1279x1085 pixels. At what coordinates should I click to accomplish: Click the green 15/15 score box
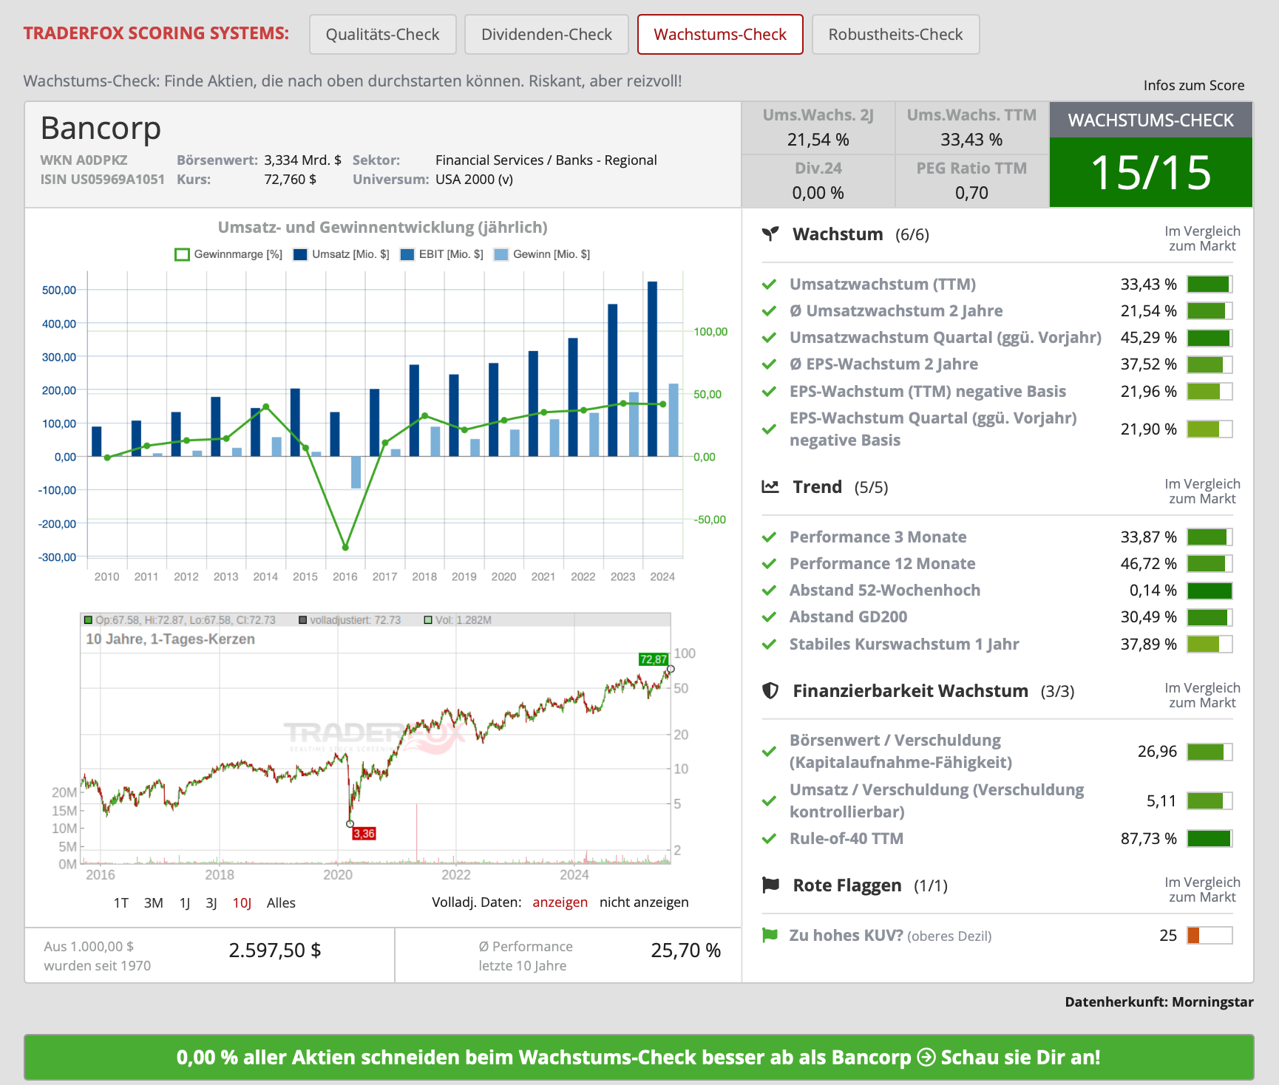[x=1151, y=172]
